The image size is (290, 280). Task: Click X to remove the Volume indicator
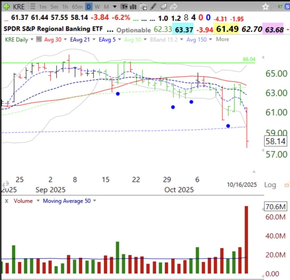pos(6,201)
